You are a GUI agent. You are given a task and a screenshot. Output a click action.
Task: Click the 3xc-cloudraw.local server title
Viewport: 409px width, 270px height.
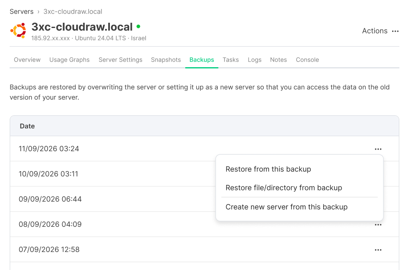pos(82,27)
